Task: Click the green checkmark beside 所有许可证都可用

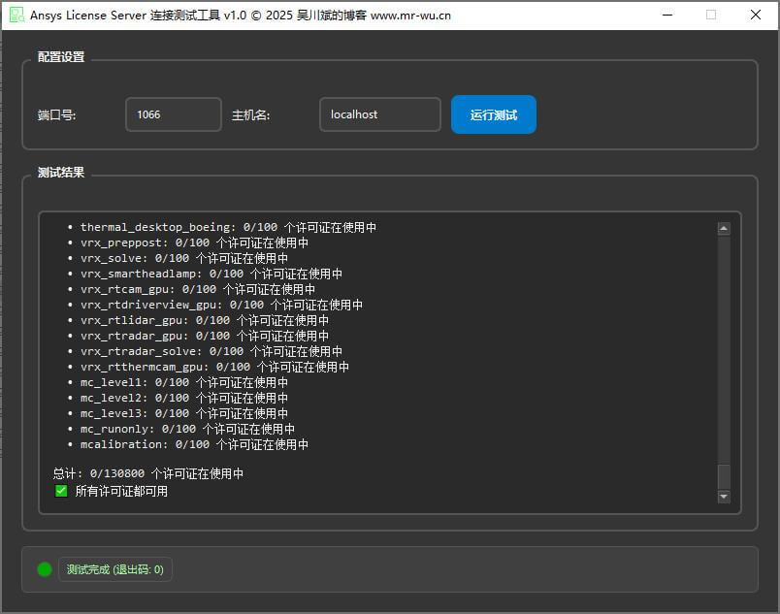Action: coord(61,491)
